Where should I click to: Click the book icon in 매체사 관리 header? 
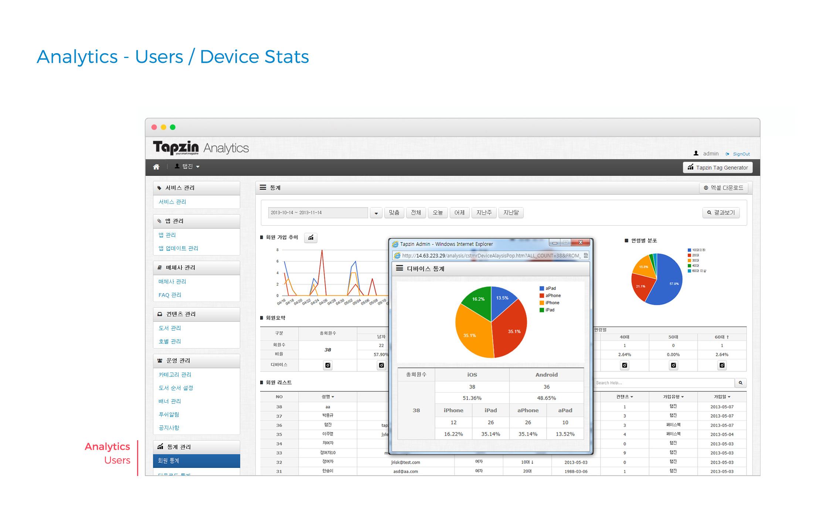(x=160, y=268)
